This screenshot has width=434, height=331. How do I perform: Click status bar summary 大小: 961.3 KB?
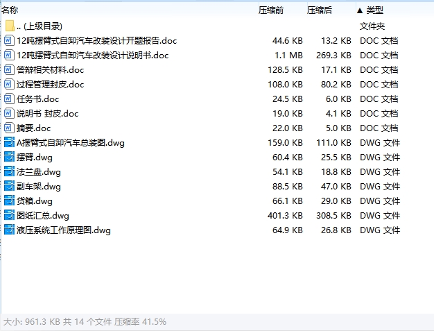coord(32,321)
